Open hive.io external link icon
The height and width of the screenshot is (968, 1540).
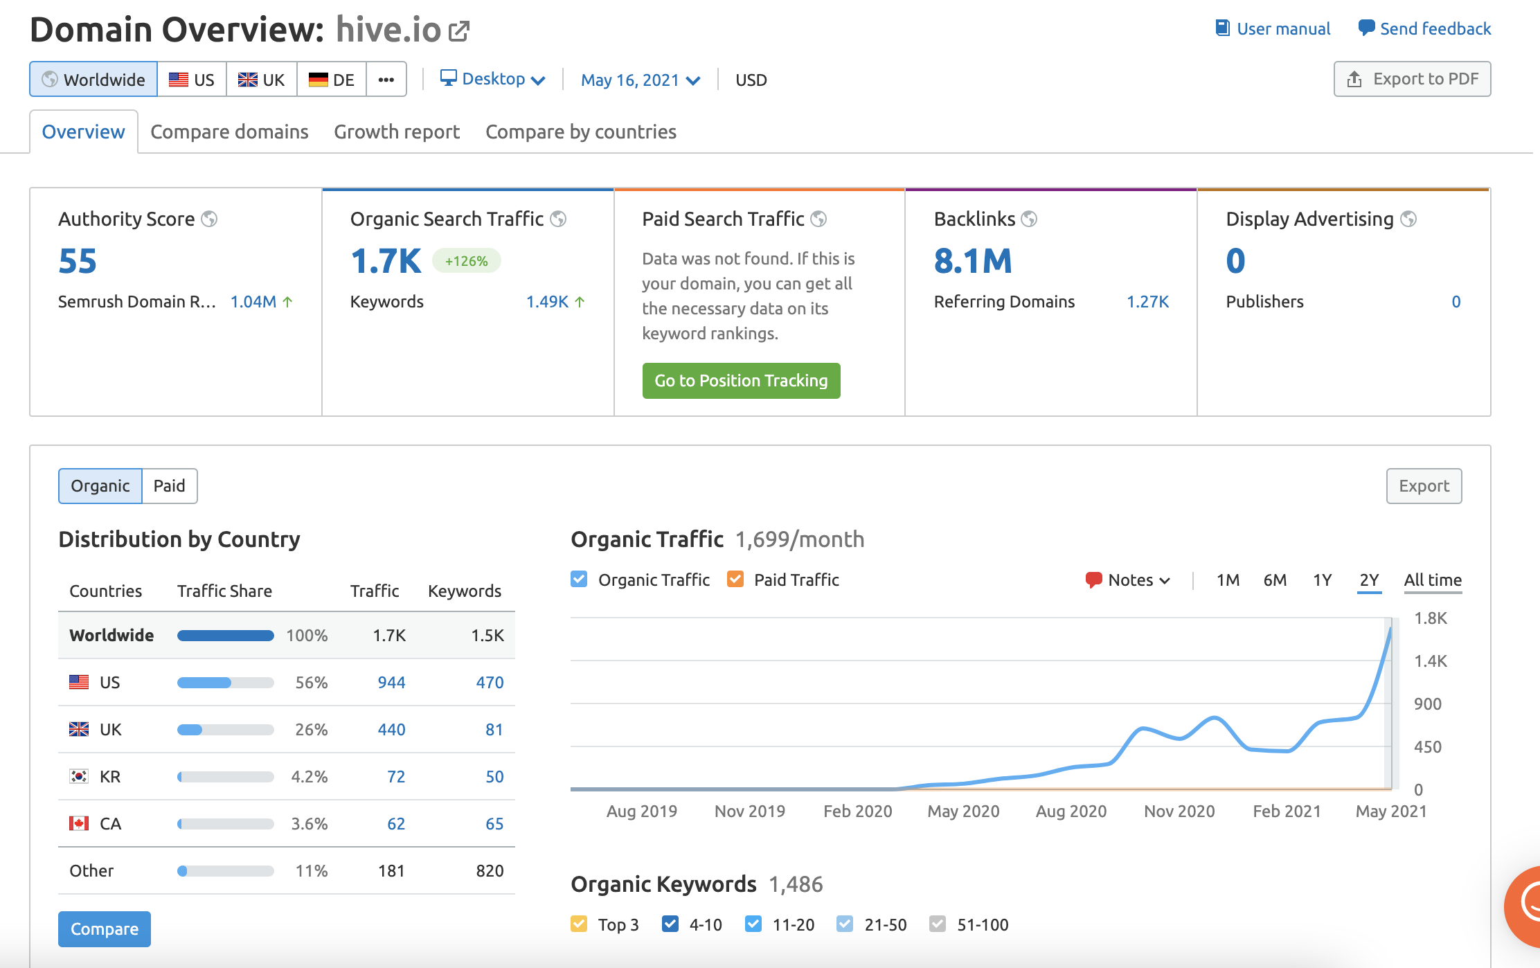click(459, 31)
